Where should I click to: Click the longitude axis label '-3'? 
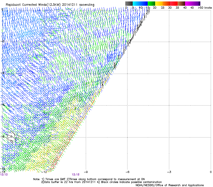click(169, 172)
